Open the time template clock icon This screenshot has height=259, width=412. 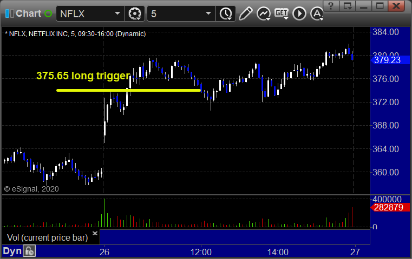[x=226, y=13]
